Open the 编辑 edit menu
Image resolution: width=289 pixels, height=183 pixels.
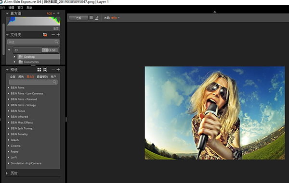(x=11, y=8)
